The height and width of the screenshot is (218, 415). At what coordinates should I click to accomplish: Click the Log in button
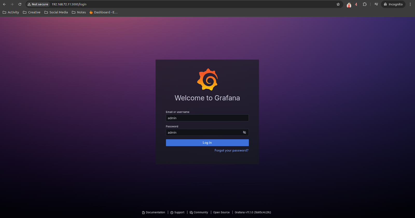207,143
